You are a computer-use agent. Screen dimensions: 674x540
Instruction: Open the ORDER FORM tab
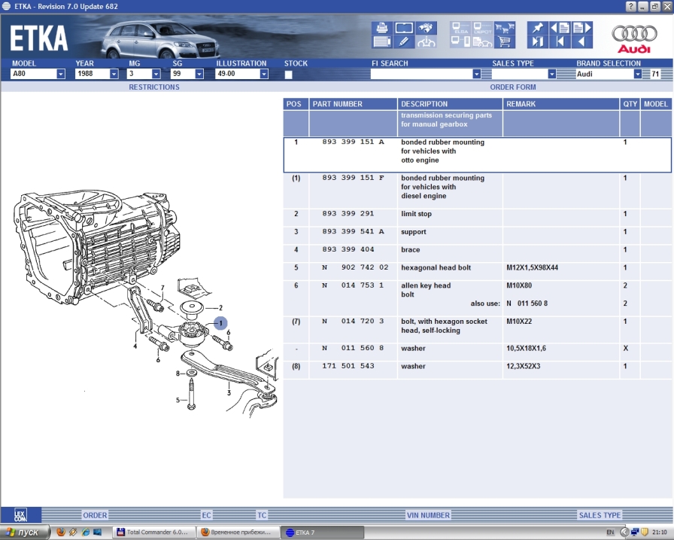[x=513, y=87]
